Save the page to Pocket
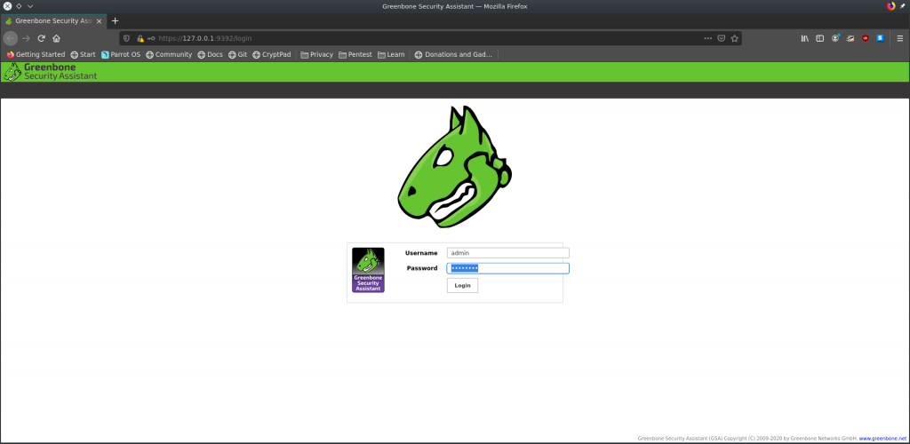 (x=722, y=38)
